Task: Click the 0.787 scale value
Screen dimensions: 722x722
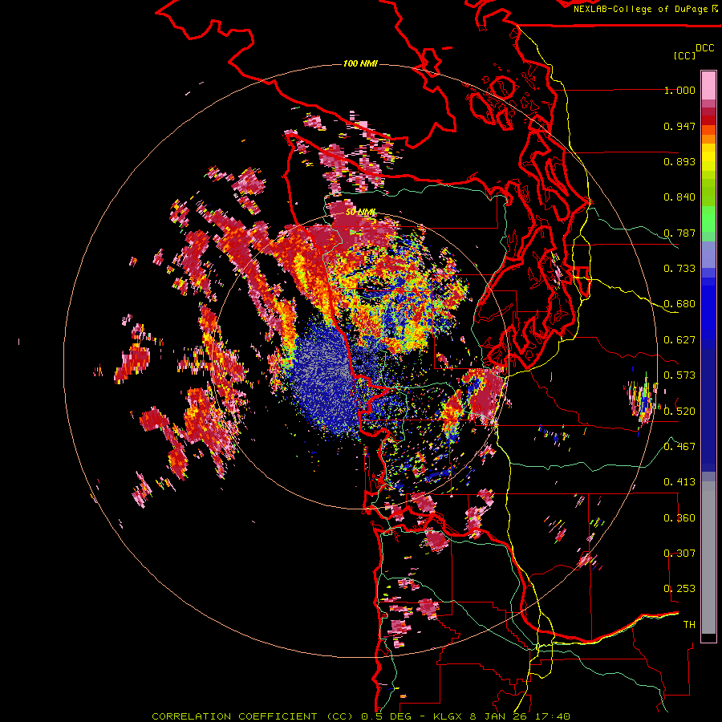Action: [679, 233]
